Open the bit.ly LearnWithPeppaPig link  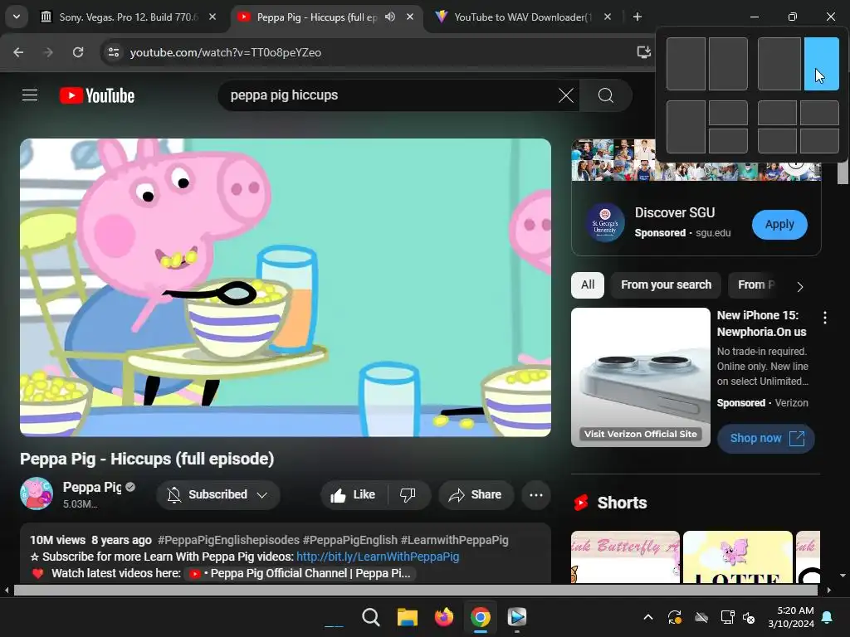pyautogui.click(x=378, y=557)
